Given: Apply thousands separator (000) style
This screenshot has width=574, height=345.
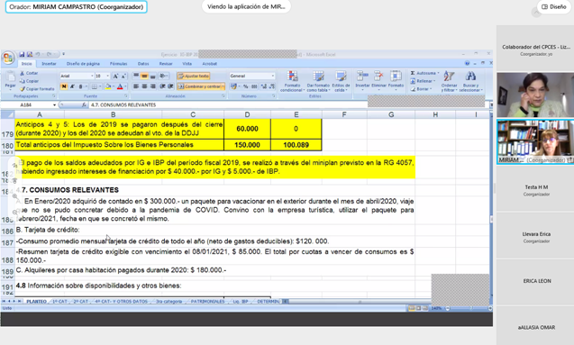Looking at the screenshot, I should point(254,86).
